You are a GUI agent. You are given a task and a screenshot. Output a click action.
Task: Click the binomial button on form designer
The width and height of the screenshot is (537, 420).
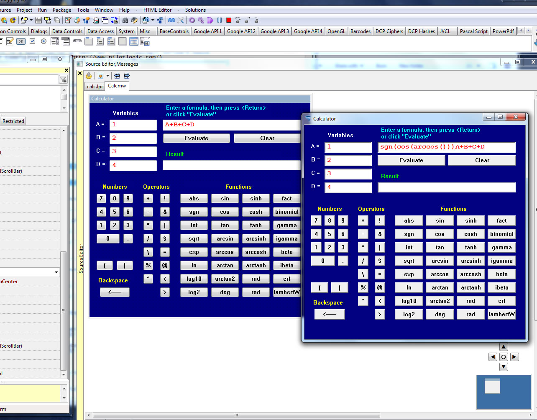pyautogui.click(x=286, y=212)
